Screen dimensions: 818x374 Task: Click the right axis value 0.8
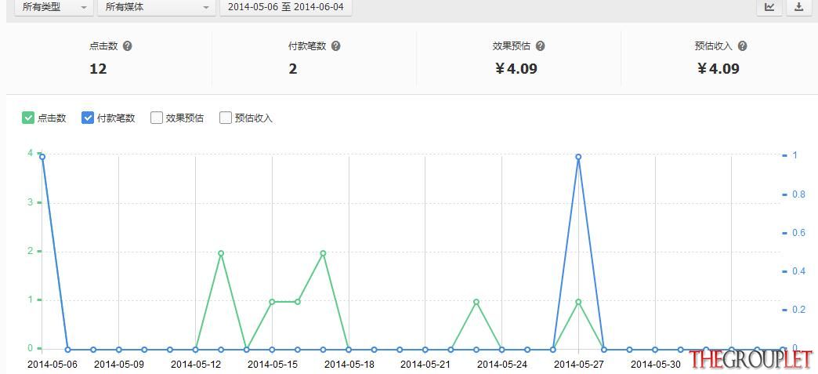coord(798,194)
